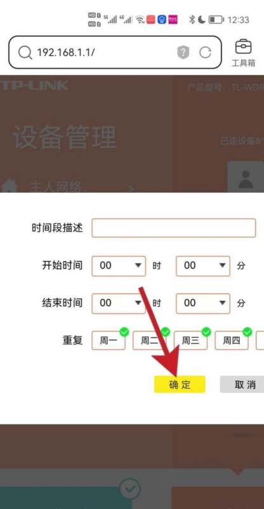Tap the search magnifier icon in address bar
The image size is (264, 509).
coord(25,52)
